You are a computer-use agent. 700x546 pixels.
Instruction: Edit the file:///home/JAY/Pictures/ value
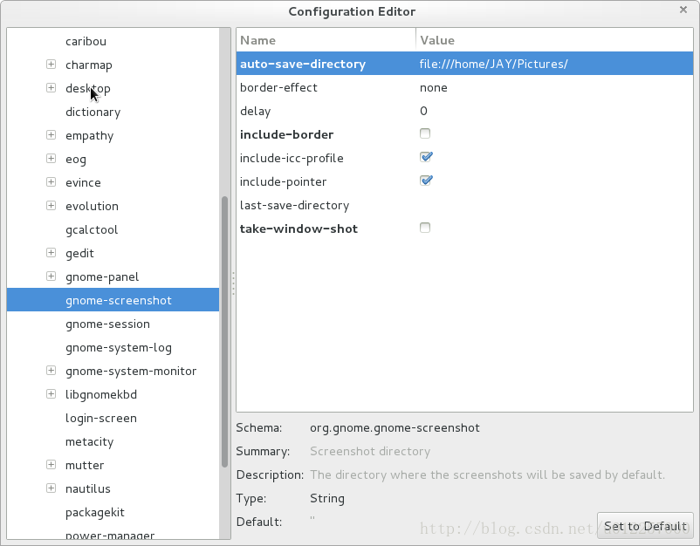click(x=493, y=64)
